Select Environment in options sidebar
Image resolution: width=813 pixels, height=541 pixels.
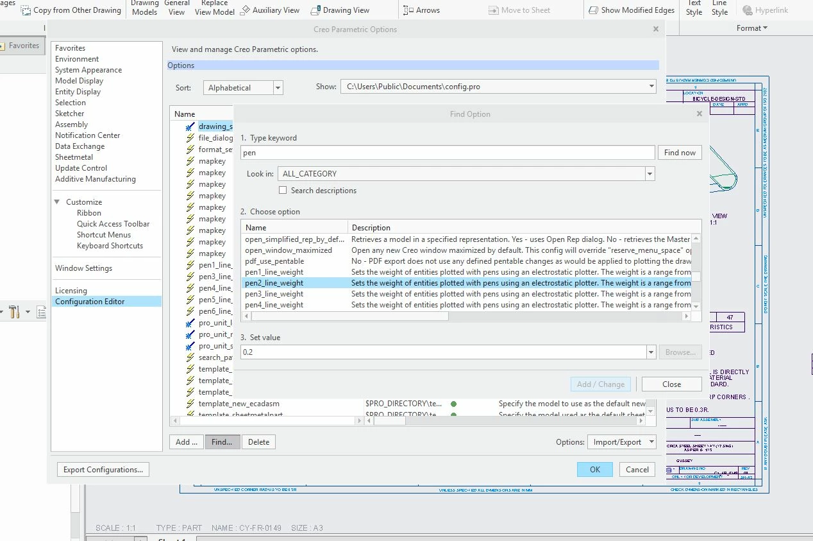click(x=77, y=59)
